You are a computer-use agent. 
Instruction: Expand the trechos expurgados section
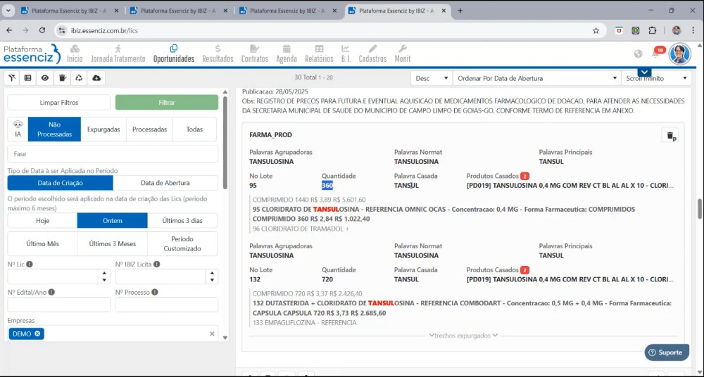coord(463,336)
